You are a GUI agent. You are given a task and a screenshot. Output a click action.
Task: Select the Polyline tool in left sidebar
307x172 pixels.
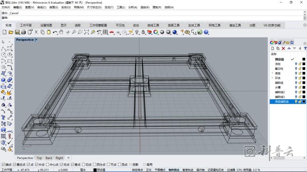click(x=3, y=48)
